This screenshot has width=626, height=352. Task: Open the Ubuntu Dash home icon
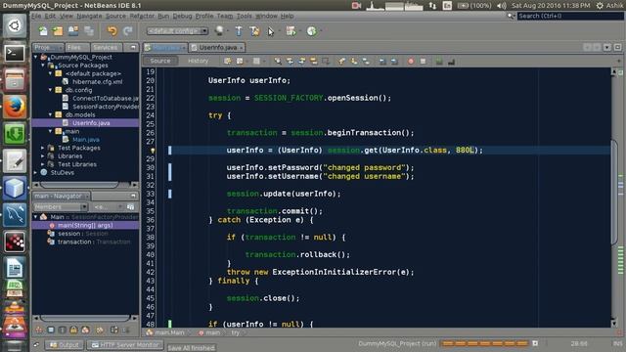pyautogui.click(x=15, y=26)
